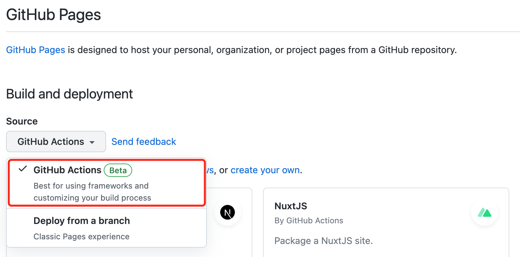The width and height of the screenshot is (520, 257).
Task: Click the Source label
Action: (x=22, y=121)
